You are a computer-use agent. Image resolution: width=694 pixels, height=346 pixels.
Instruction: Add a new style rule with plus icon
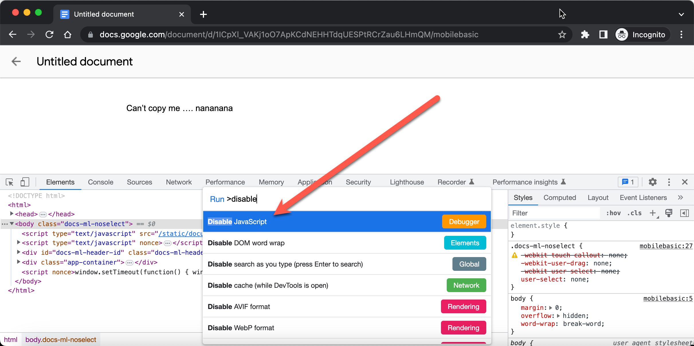[x=653, y=213]
